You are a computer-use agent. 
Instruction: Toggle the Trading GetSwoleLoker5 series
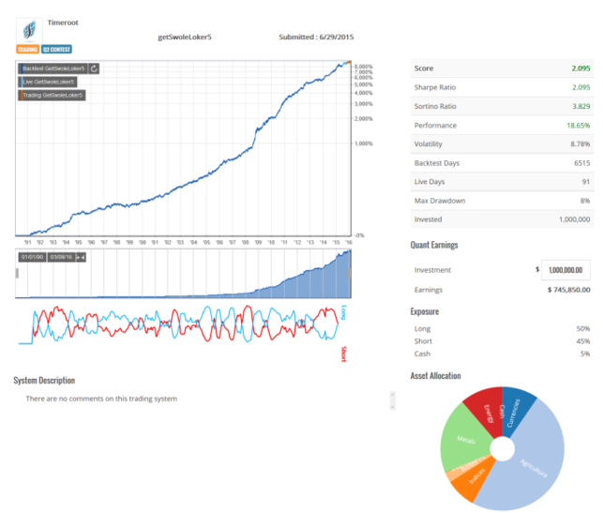click(x=52, y=95)
